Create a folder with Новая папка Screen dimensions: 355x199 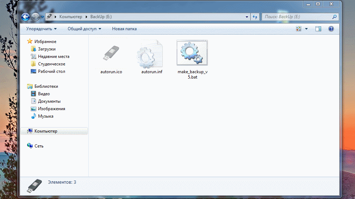tap(124, 29)
